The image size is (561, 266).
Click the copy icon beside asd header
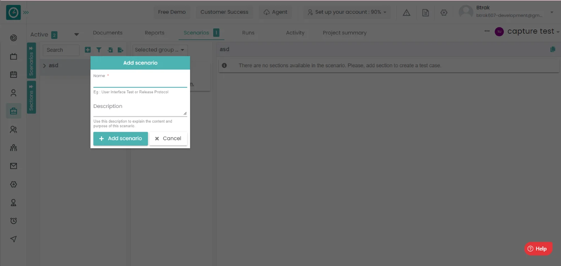pos(553,49)
